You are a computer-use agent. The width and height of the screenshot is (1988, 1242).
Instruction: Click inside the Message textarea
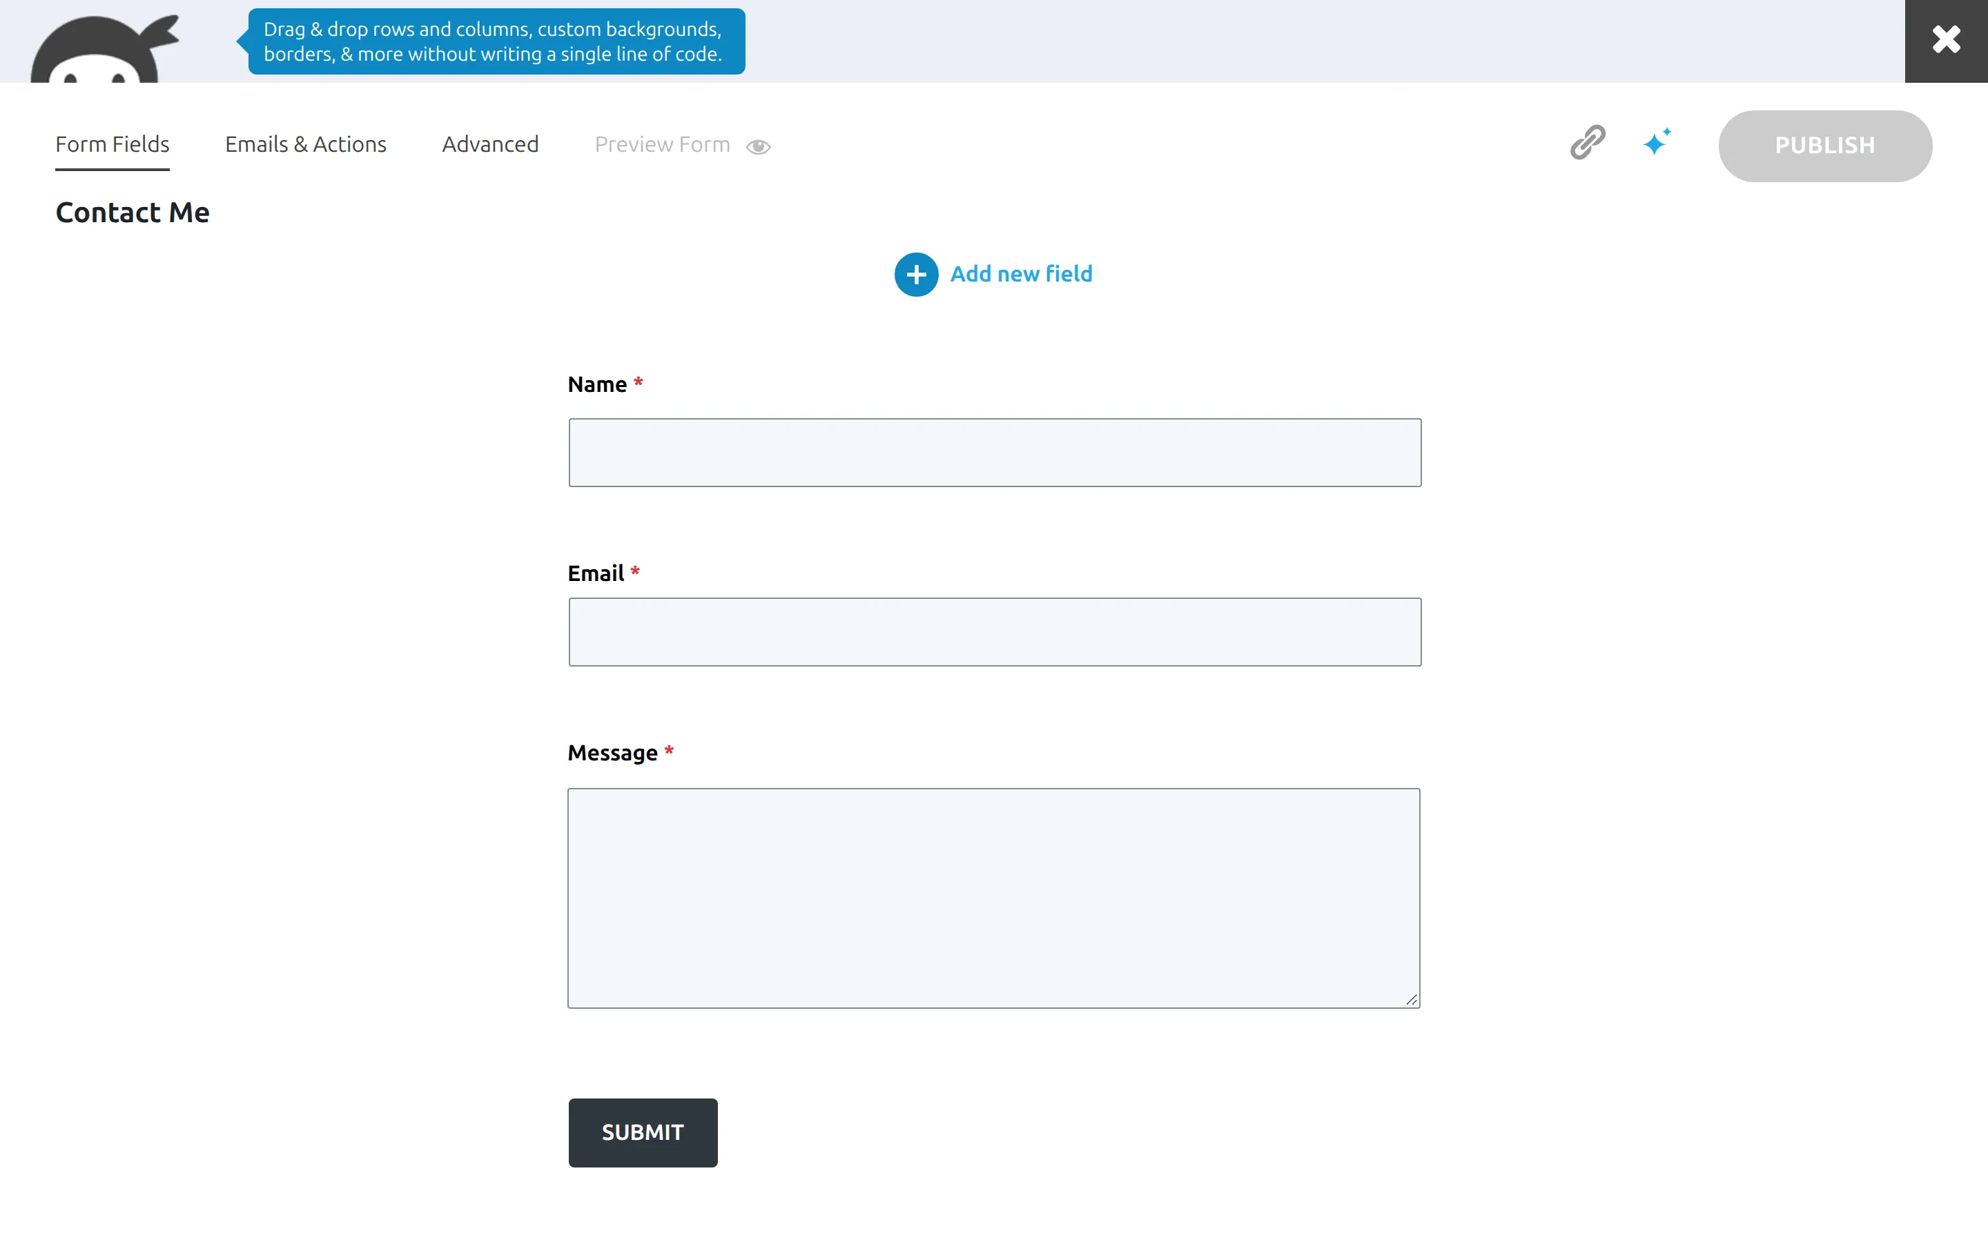(x=993, y=898)
